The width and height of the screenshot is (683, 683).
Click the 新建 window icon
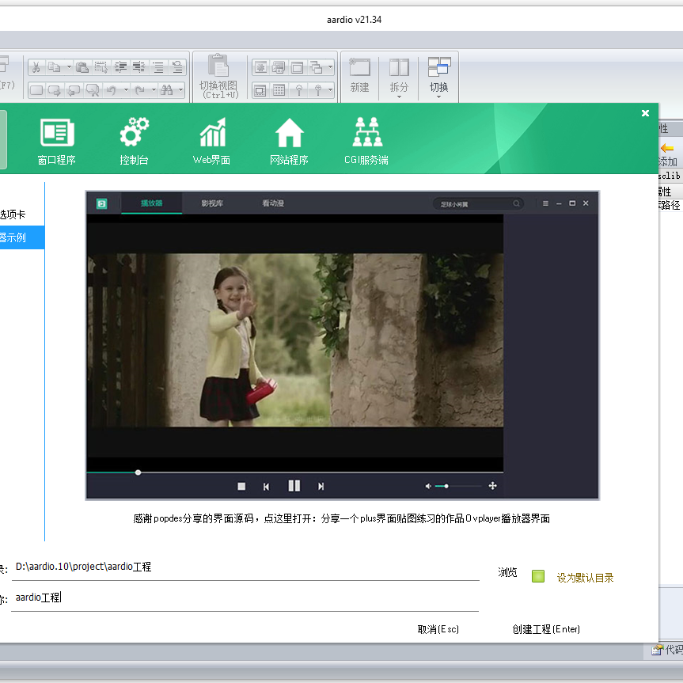[x=360, y=69]
